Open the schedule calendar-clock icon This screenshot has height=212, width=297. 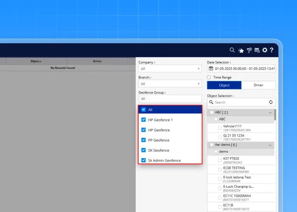[x=257, y=50]
